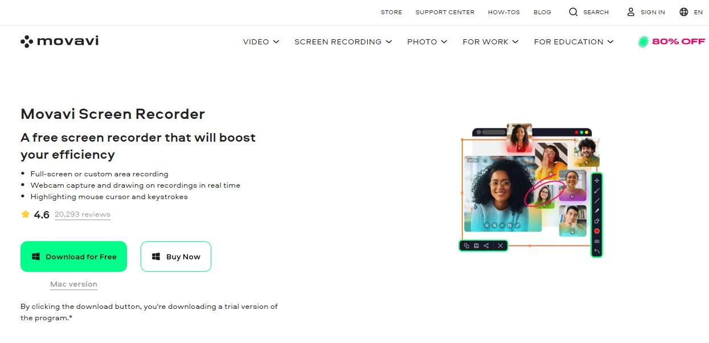
Task: Go to the Store page
Action: point(391,12)
